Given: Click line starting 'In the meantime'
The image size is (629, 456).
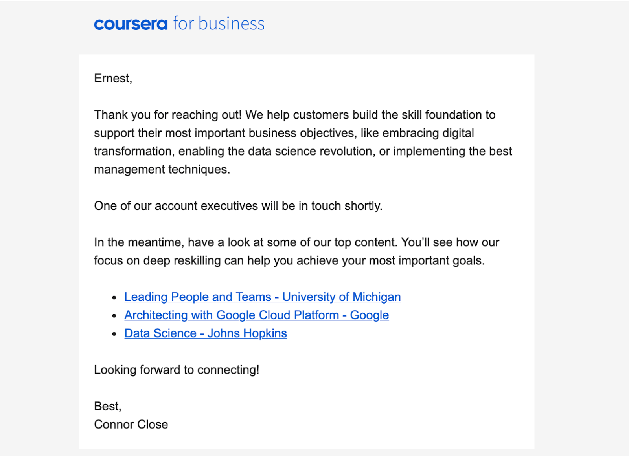Looking at the screenshot, I should tap(296, 242).
